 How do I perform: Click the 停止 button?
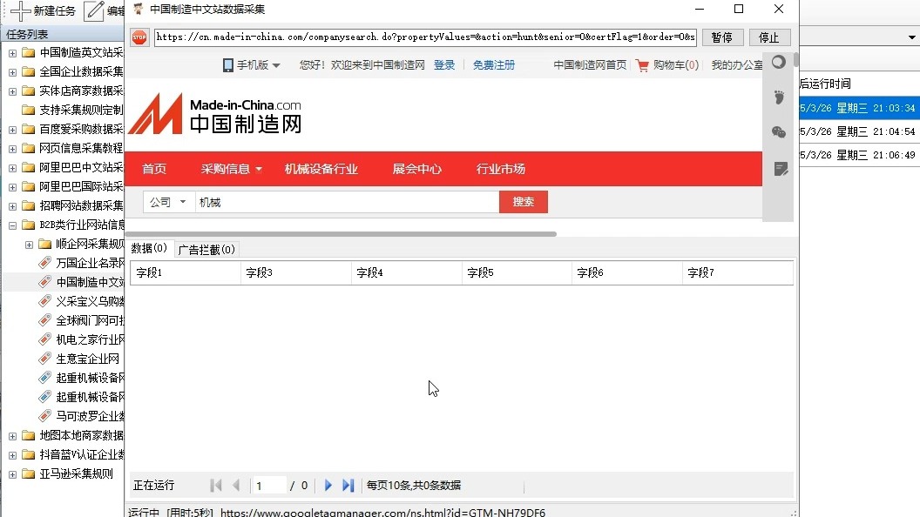click(x=769, y=37)
